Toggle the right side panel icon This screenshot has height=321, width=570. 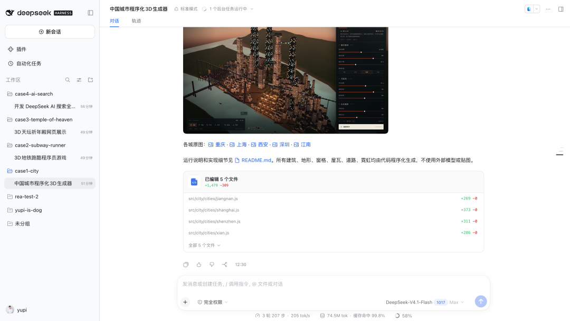561,9
